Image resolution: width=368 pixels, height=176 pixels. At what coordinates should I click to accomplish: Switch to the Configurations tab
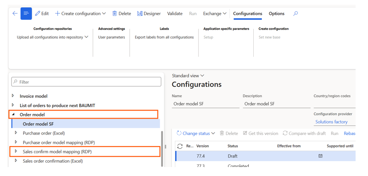point(248,14)
